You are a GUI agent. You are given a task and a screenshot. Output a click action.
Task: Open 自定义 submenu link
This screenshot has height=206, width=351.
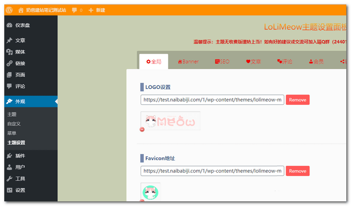[x=14, y=124]
